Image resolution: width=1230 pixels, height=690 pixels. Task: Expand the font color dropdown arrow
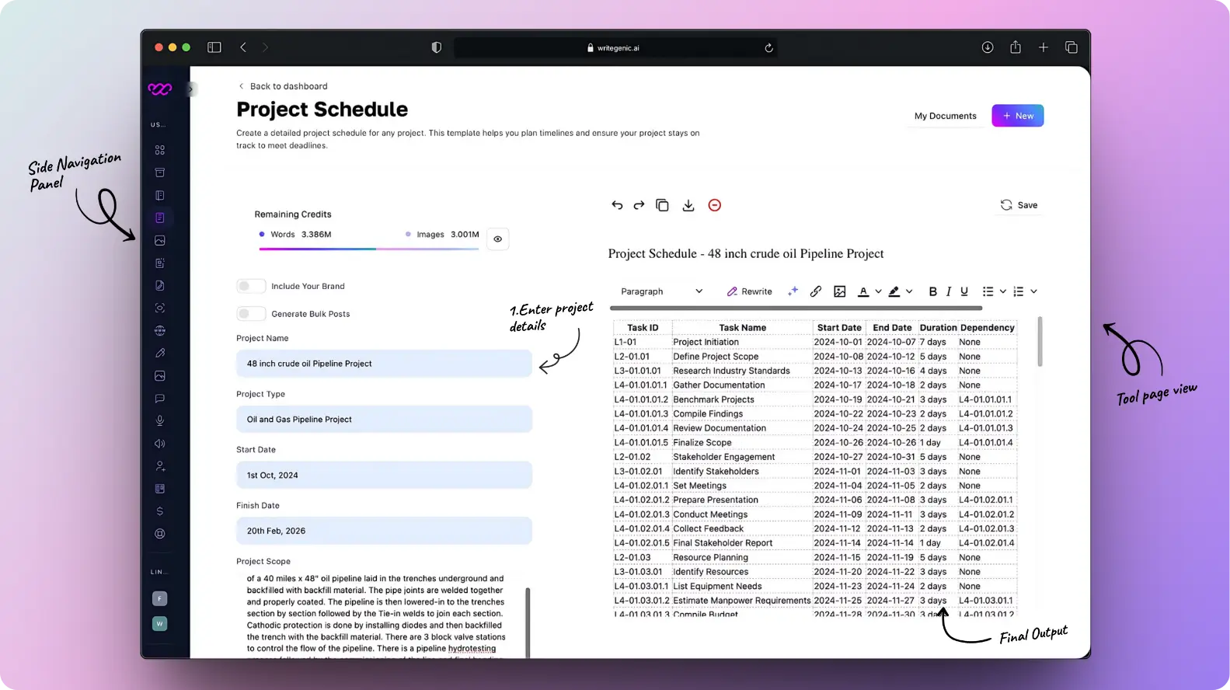coord(879,291)
